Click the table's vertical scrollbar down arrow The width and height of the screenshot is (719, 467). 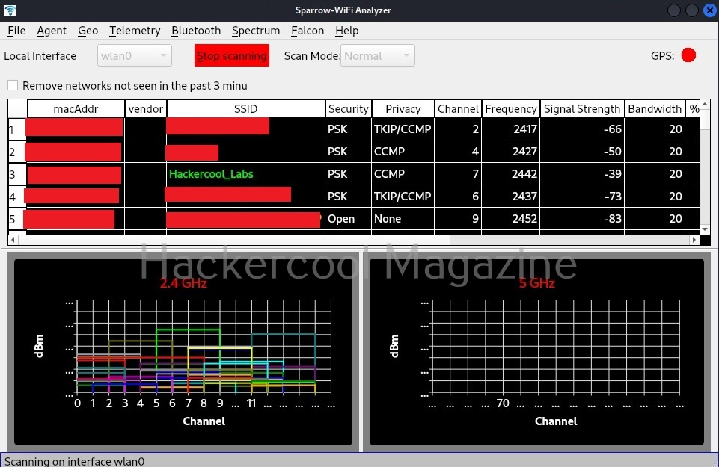(x=705, y=229)
